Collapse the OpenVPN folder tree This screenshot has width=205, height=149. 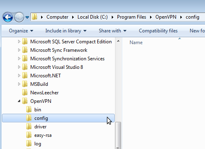19,101
